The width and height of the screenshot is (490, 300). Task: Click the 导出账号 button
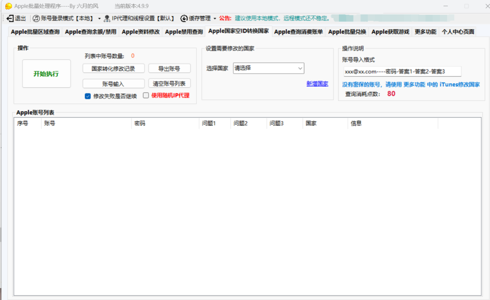tap(169, 68)
